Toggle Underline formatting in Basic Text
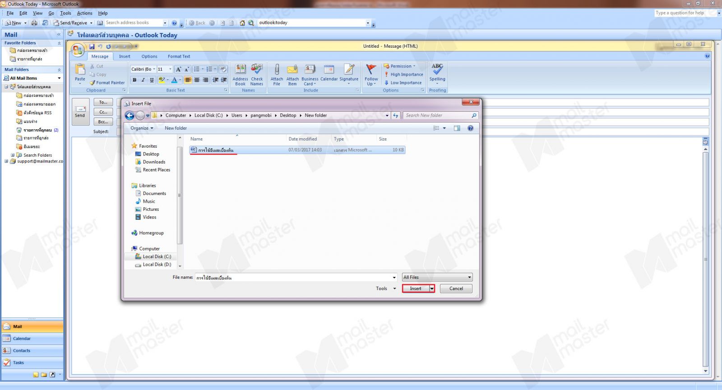This screenshot has height=390, width=722. pos(152,80)
